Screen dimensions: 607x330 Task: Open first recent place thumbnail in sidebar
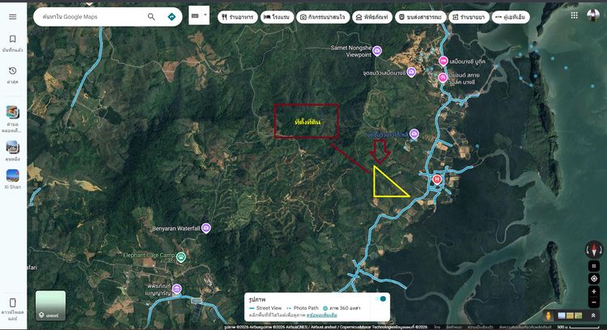pos(12,112)
